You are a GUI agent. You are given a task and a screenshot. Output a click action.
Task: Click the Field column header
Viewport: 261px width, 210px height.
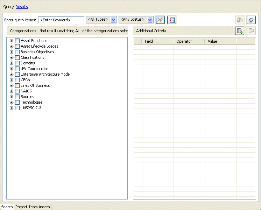(x=157, y=41)
